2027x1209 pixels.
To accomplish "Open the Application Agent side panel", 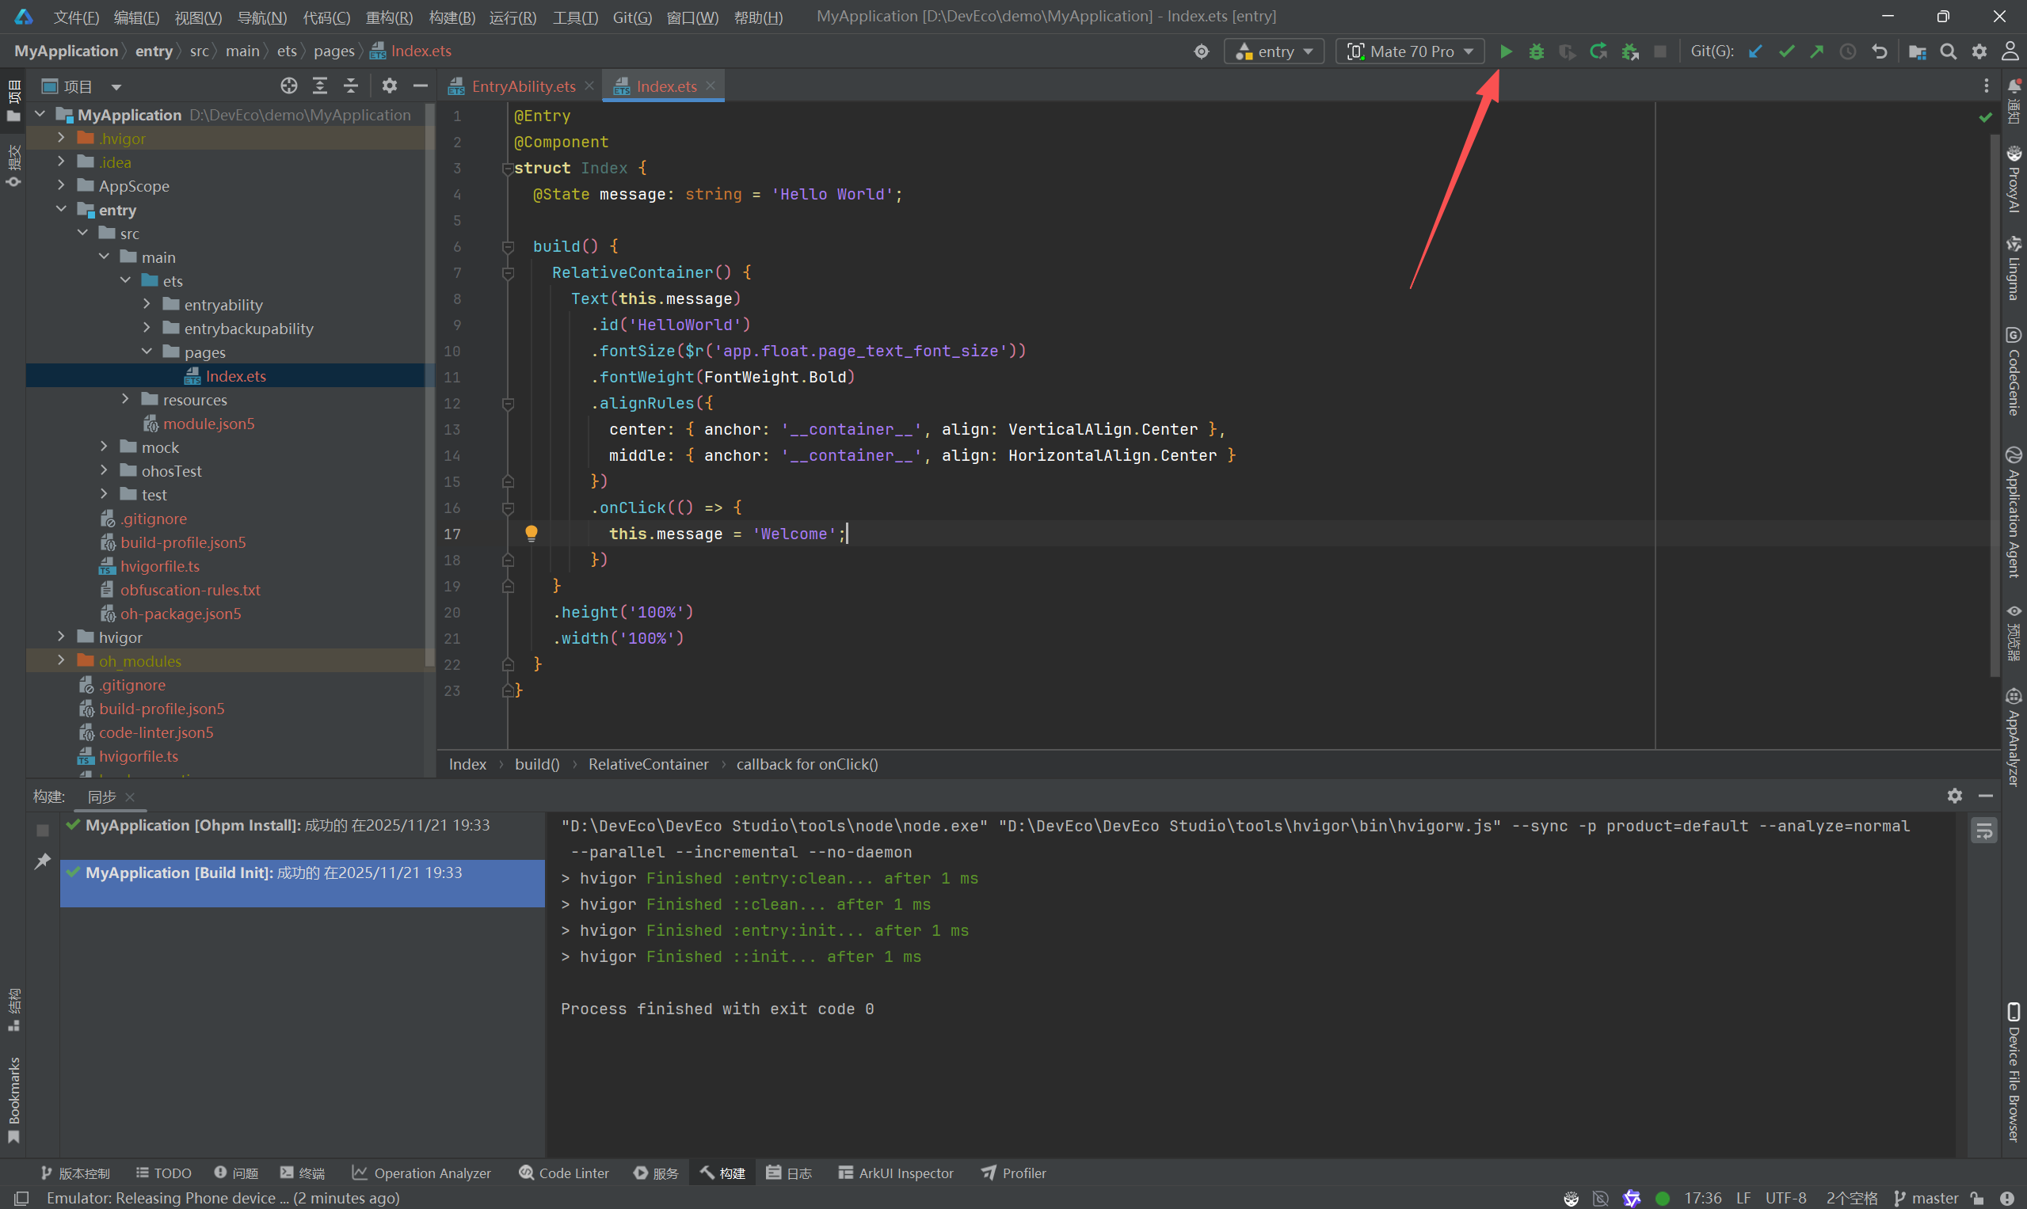I will (x=2014, y=512).
